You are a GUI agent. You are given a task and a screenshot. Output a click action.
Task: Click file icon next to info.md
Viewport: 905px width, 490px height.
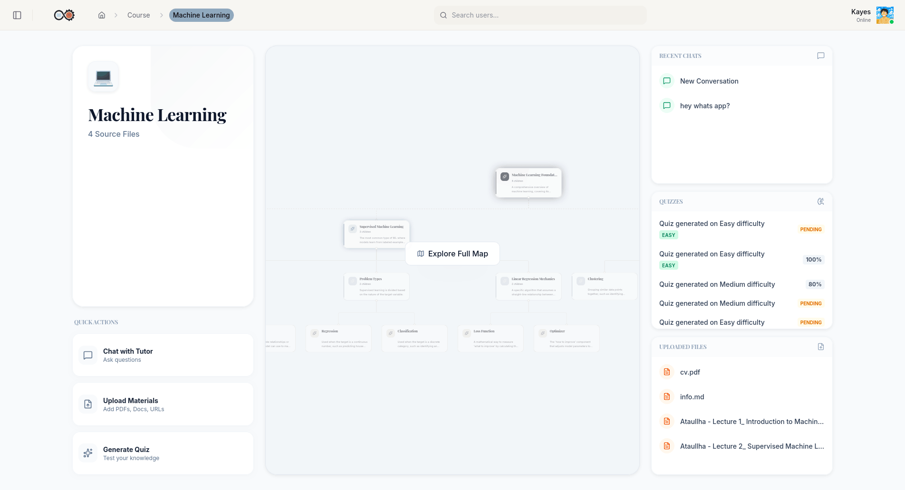[x=667, y=397]
